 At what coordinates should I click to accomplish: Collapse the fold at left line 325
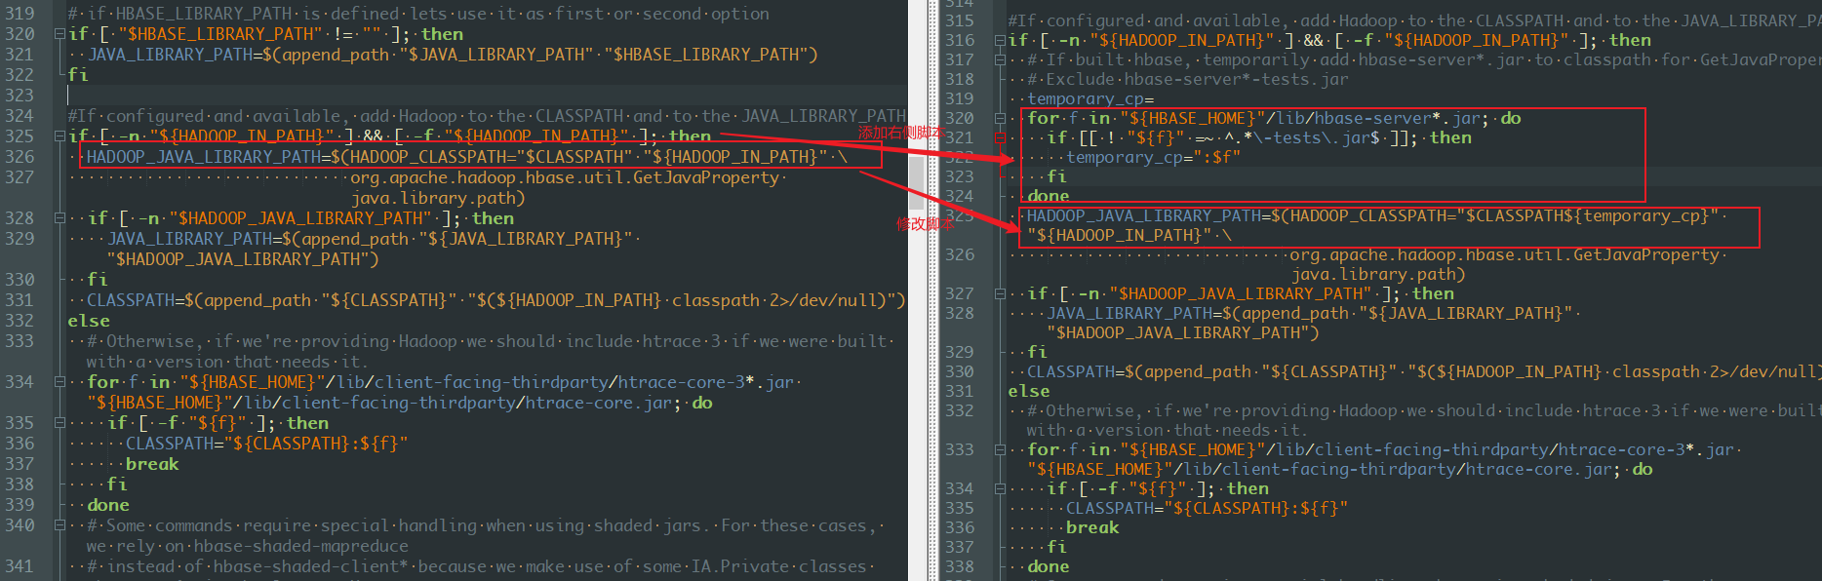coord(59,136)
